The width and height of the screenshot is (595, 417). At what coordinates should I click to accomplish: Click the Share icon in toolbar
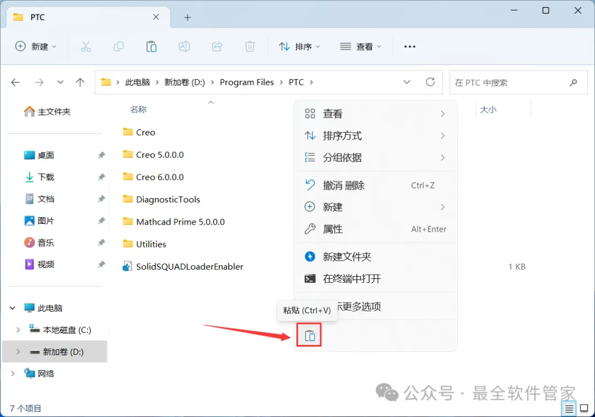click(217, 47)
